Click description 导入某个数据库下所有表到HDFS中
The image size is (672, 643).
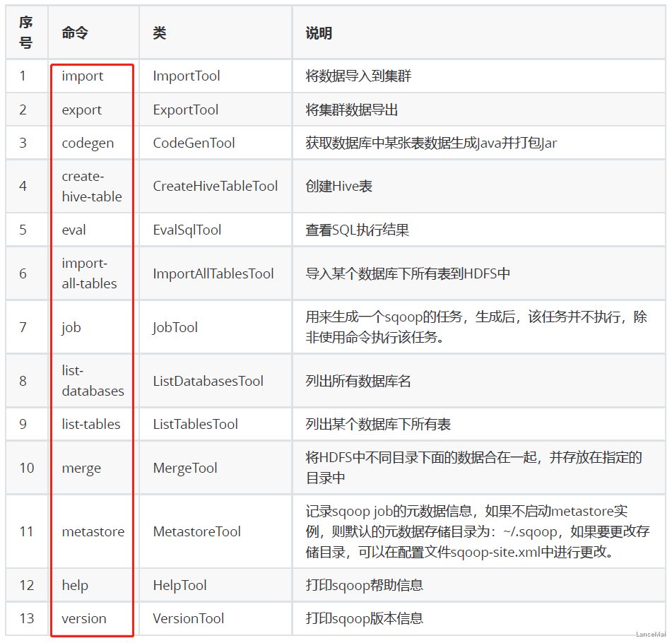[x=408, y=274]
